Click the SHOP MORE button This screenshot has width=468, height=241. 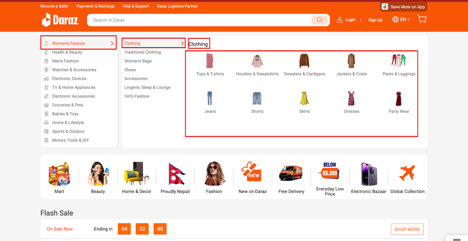pyautogui.click(x=407, y=229)
